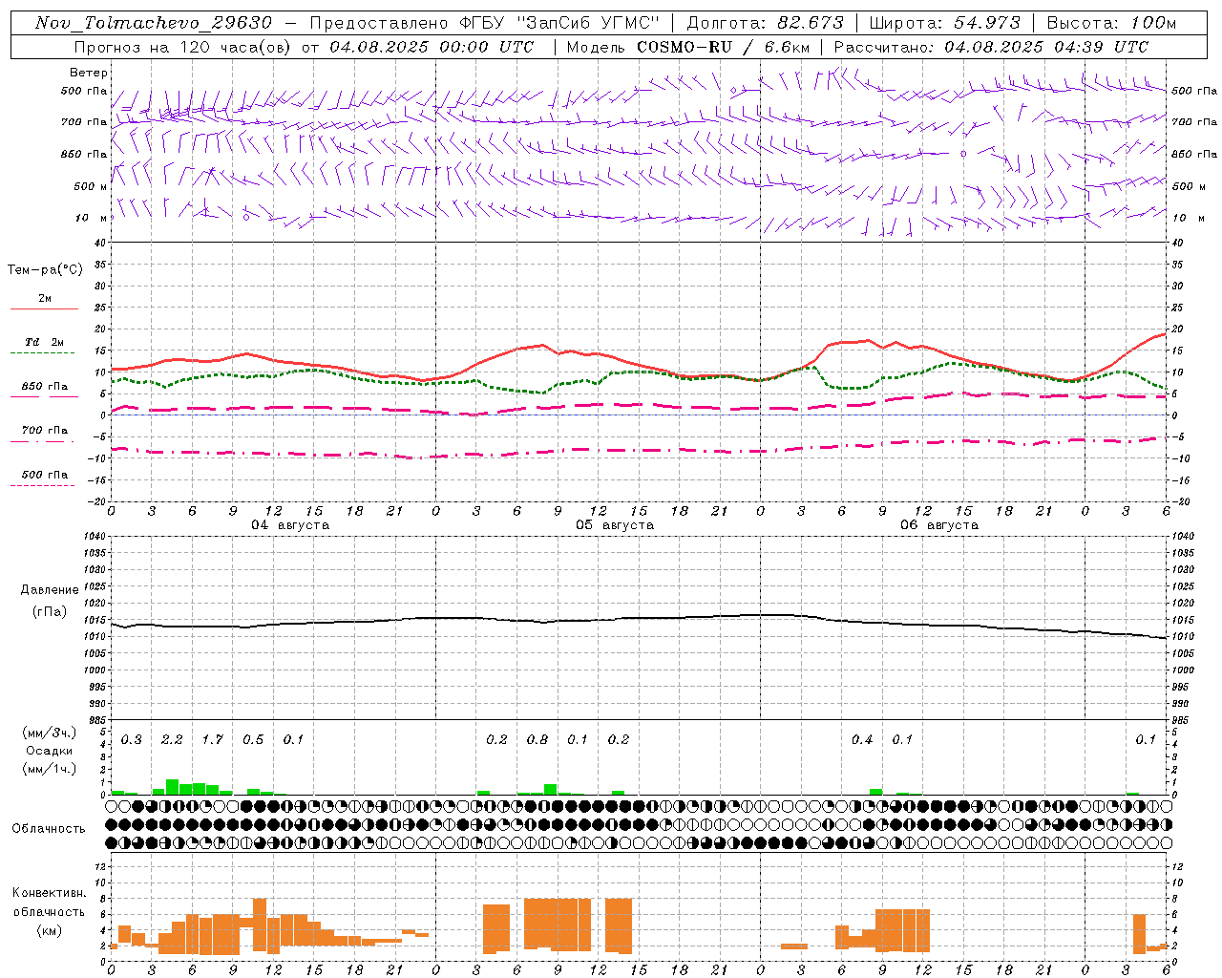Click the Широта: 54.973 value
The image size is (1222, 978).
click(x=945, y=23)
